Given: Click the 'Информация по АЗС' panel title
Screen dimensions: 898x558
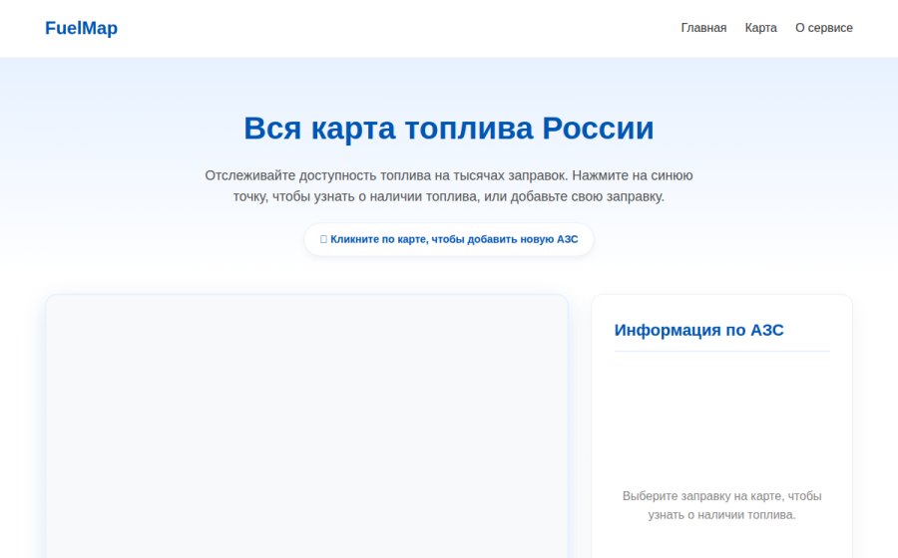Looking at the screenshot, I should click(x=698, y=330).
